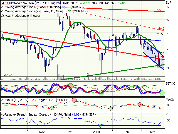This screenshot has width=178, height=134.
Task: Click the 35 price axis label
Action: [169, 68]
